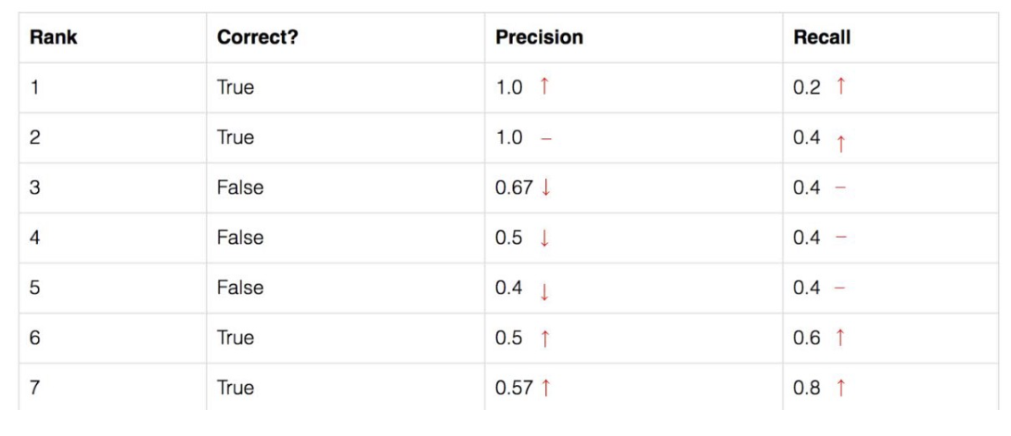Click the up arrow beside recall 0.8
Viewport: 1011px width, 436px height.
pyautogui.click(x=840, y=388)
